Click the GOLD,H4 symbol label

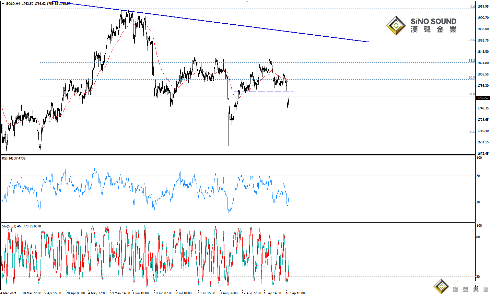tap(13, 3)
